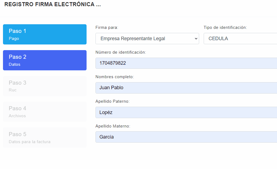Expand the CEDULA identification type dropdown
This screenshot has height=169, width=277.
[x=240, y=39]
